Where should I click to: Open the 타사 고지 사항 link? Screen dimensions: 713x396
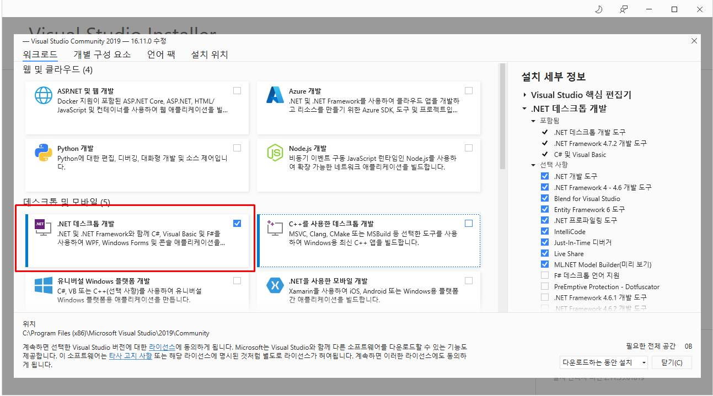coord(130,356)
